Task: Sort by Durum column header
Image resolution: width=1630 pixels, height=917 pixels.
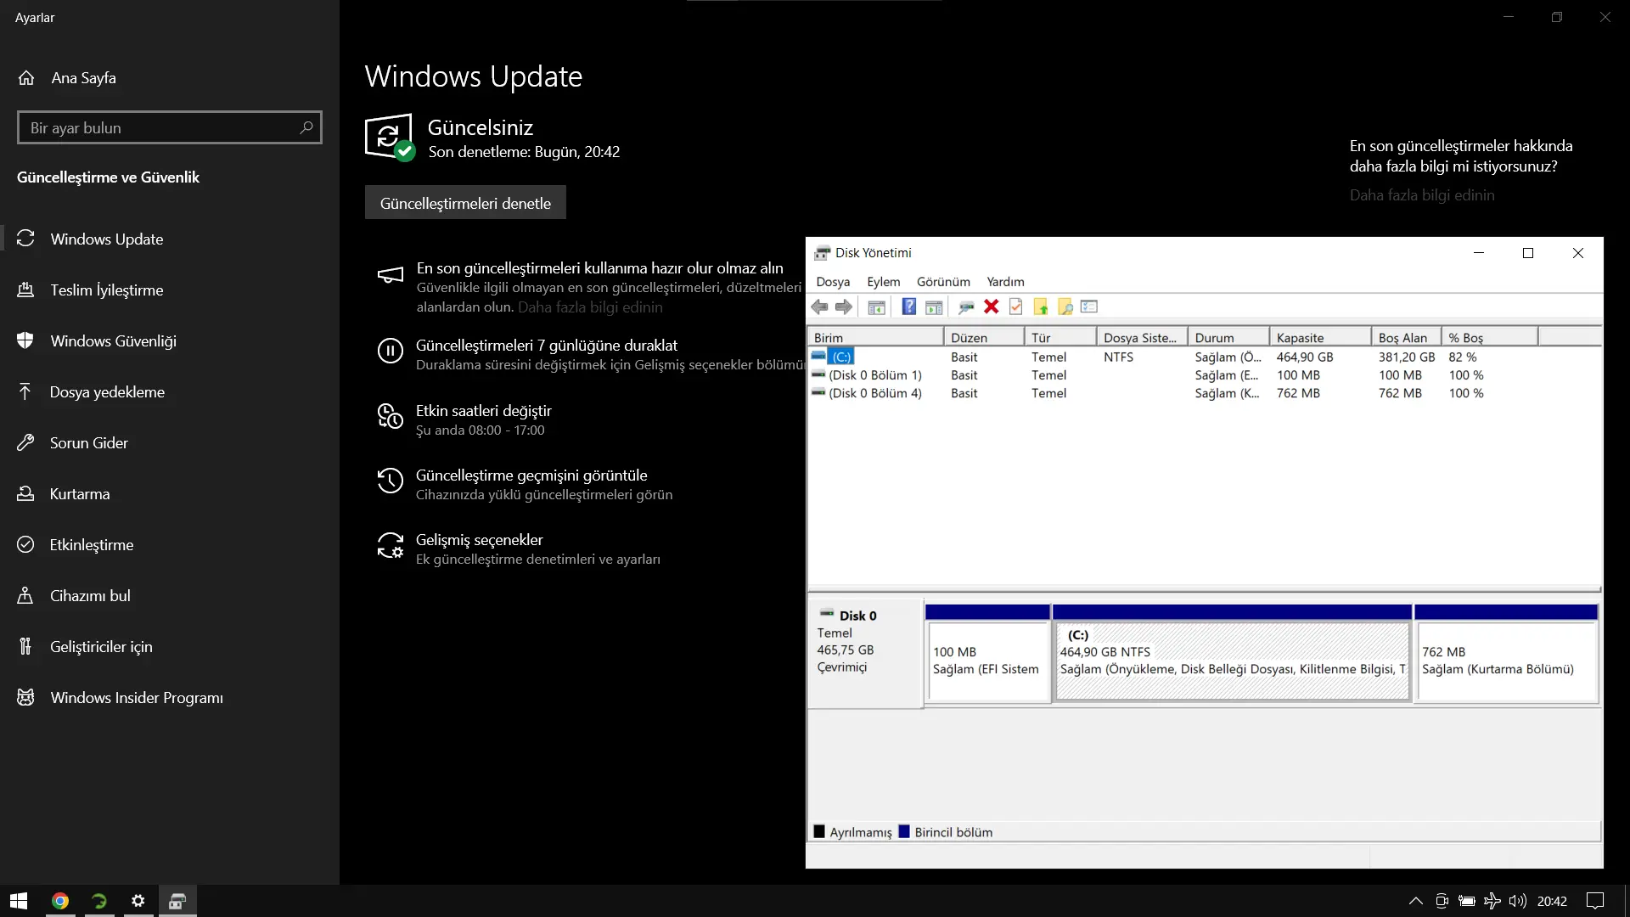Action: (1228, 338)
